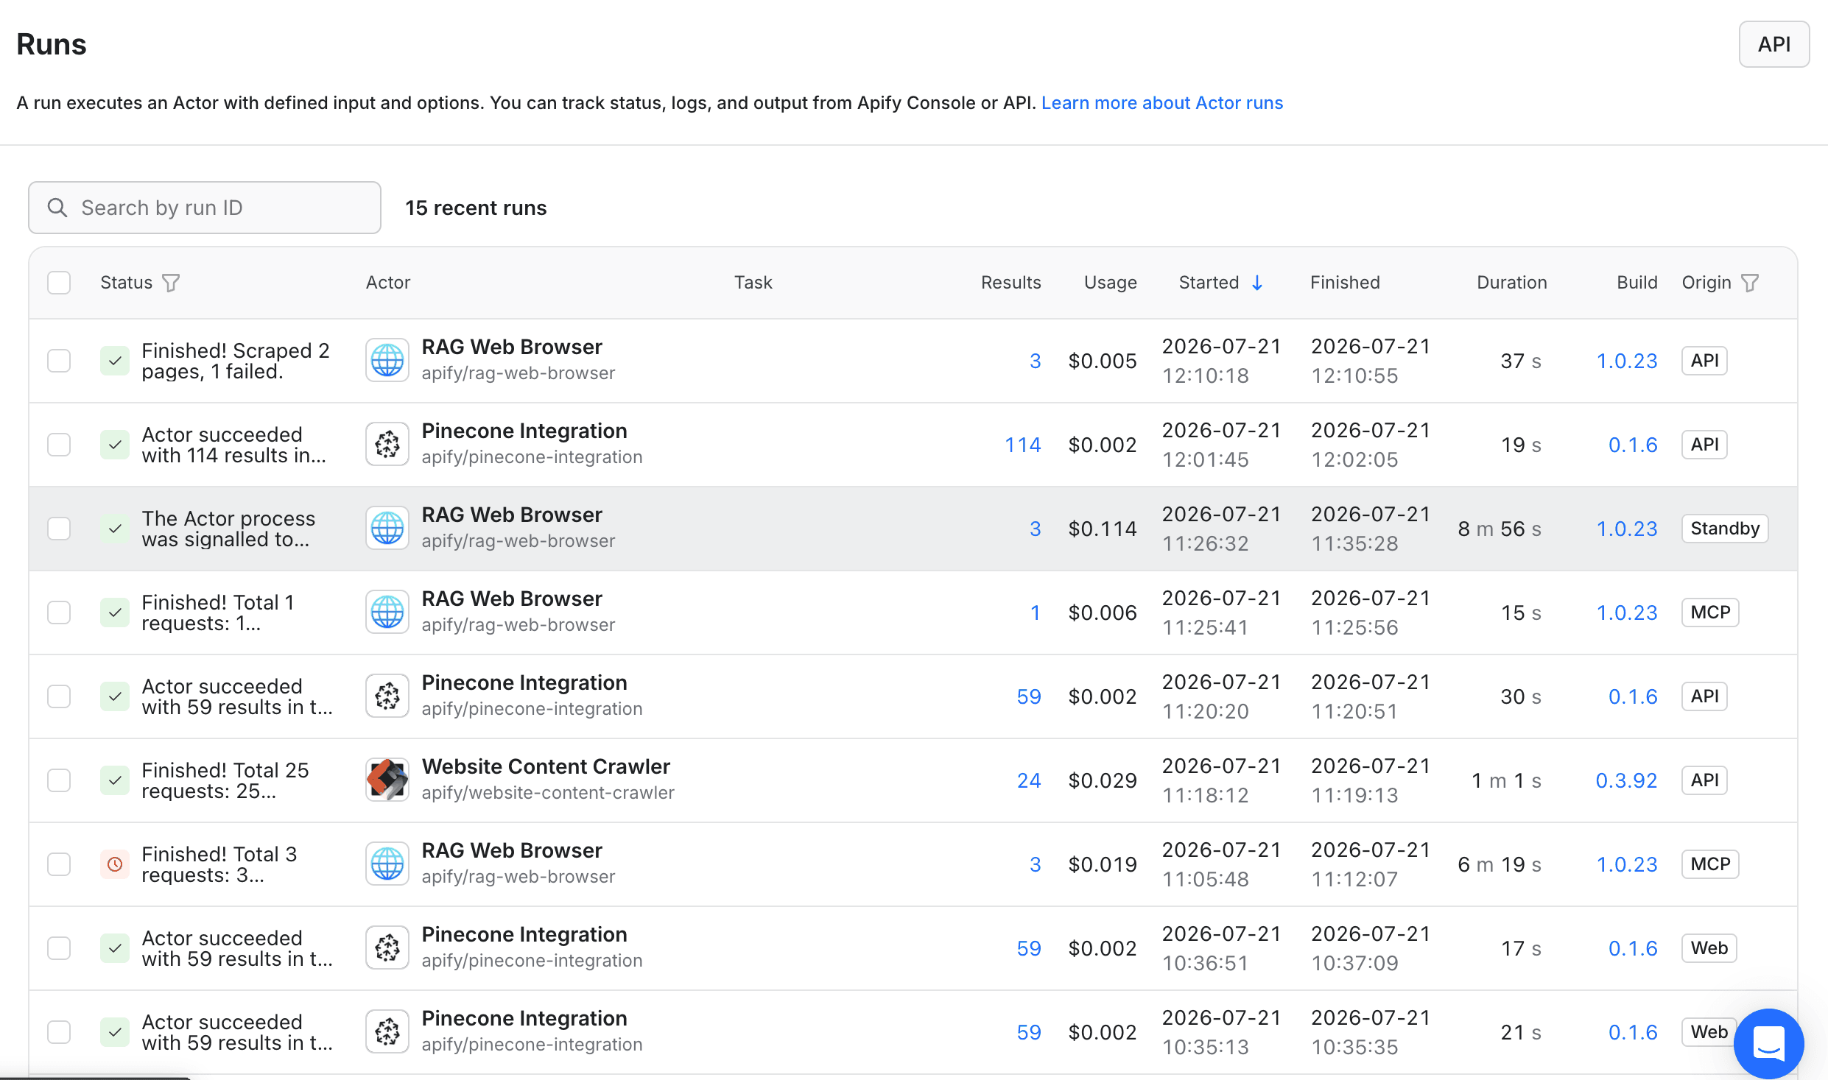This screenshot has height=1080, width=1828.
Task: Toggle Started column sort arrow
Action: tap(1257, 283)
